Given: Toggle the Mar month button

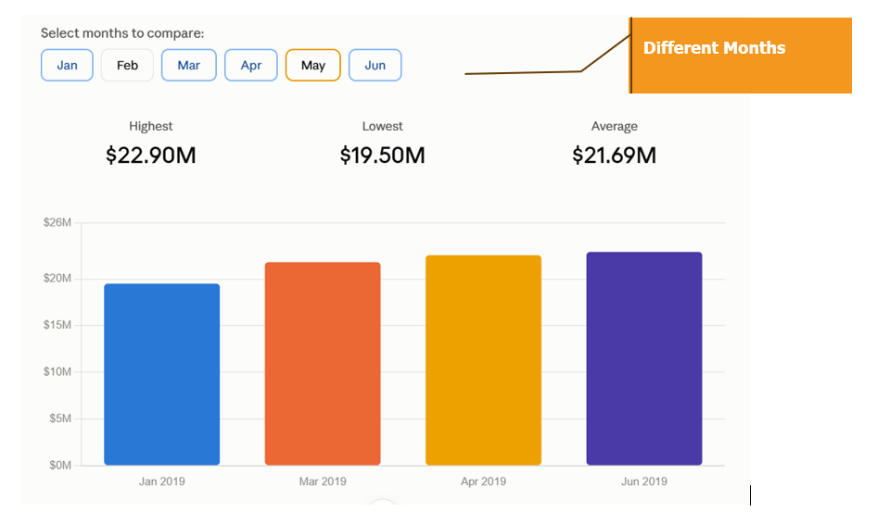Looking at the screenshot, I should pyautogui.click(x=188, y=66).
